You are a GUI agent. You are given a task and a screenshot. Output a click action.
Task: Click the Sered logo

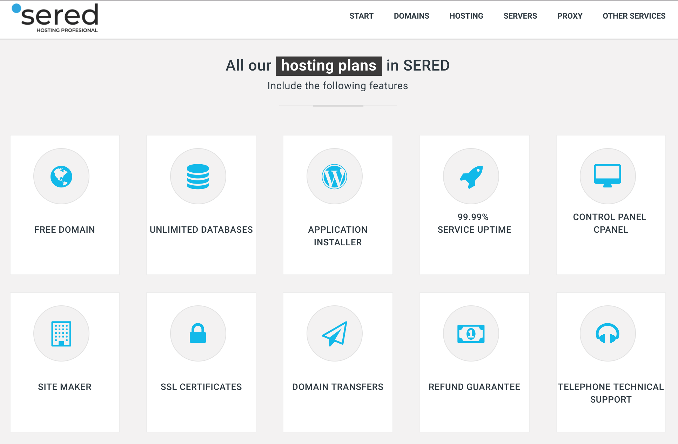pyautogui.click(x=55, y=18)
